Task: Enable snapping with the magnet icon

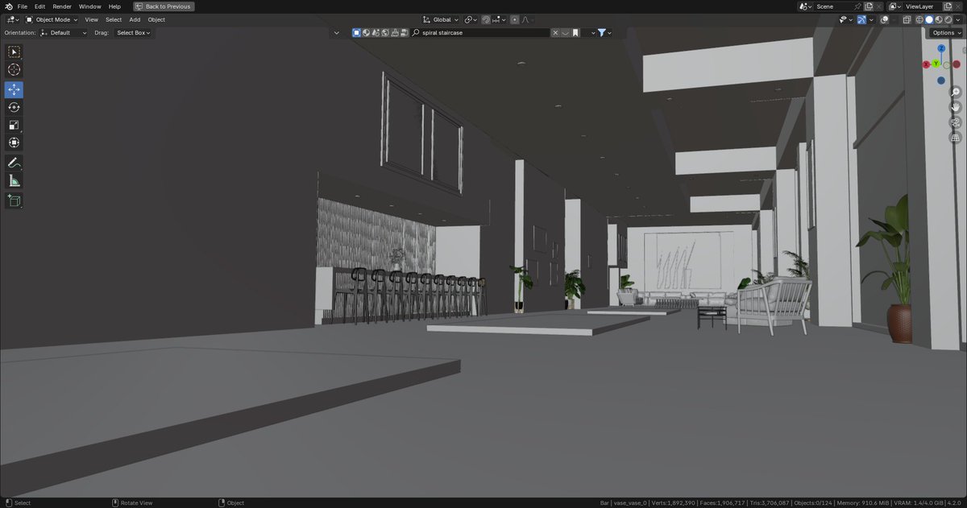Action: 486,19
